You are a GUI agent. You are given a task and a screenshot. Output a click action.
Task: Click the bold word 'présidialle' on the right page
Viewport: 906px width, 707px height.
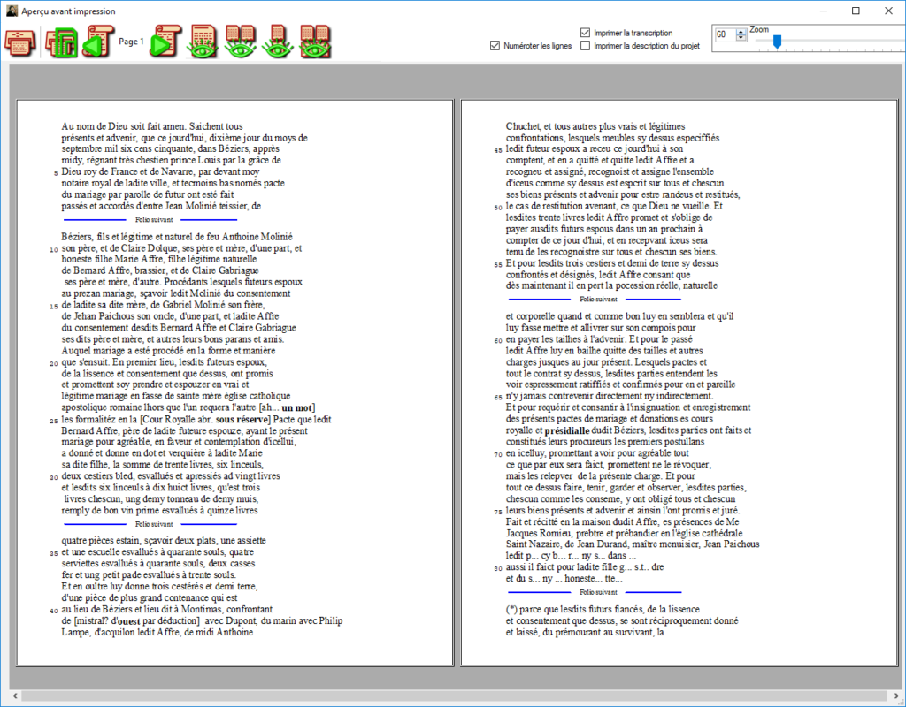[567, 430]
